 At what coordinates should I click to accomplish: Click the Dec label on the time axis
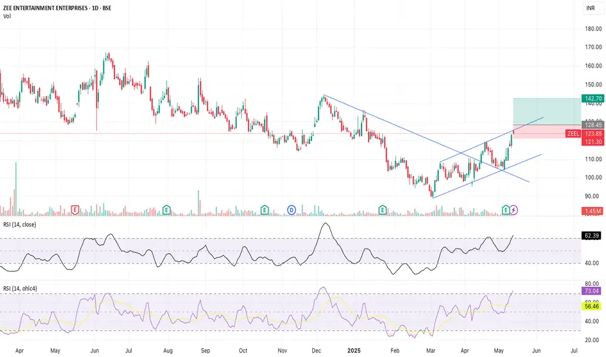pos(316,351)
